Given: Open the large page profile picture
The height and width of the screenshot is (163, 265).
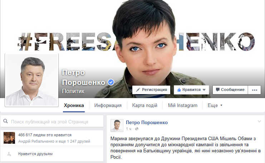Looking at the screenshot, I should pos(31,80).
